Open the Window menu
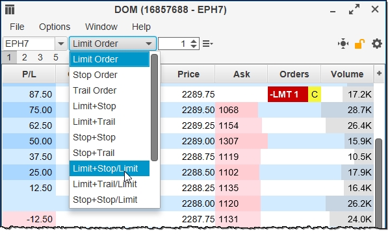 pos(101,27)
